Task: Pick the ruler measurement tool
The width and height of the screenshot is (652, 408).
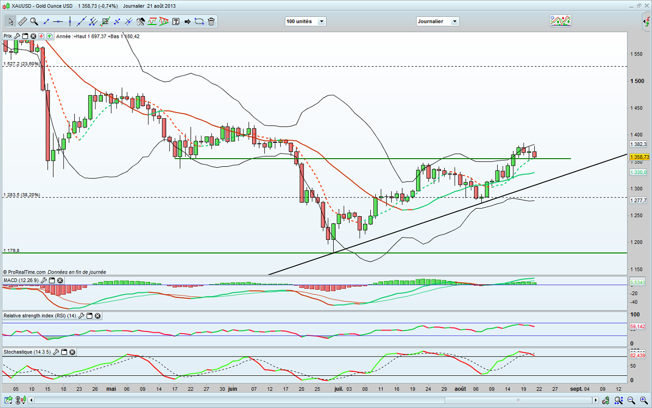Action: click(x=22, y=21)
